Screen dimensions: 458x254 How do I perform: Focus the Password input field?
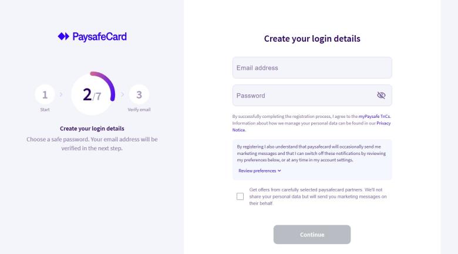point(302,96)
